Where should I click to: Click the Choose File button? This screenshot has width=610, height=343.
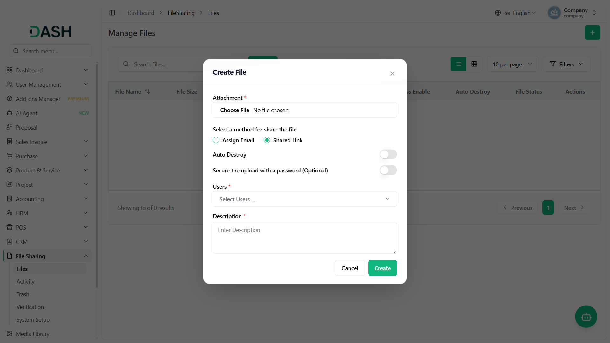pyautogui.click(x=234, y=110)
